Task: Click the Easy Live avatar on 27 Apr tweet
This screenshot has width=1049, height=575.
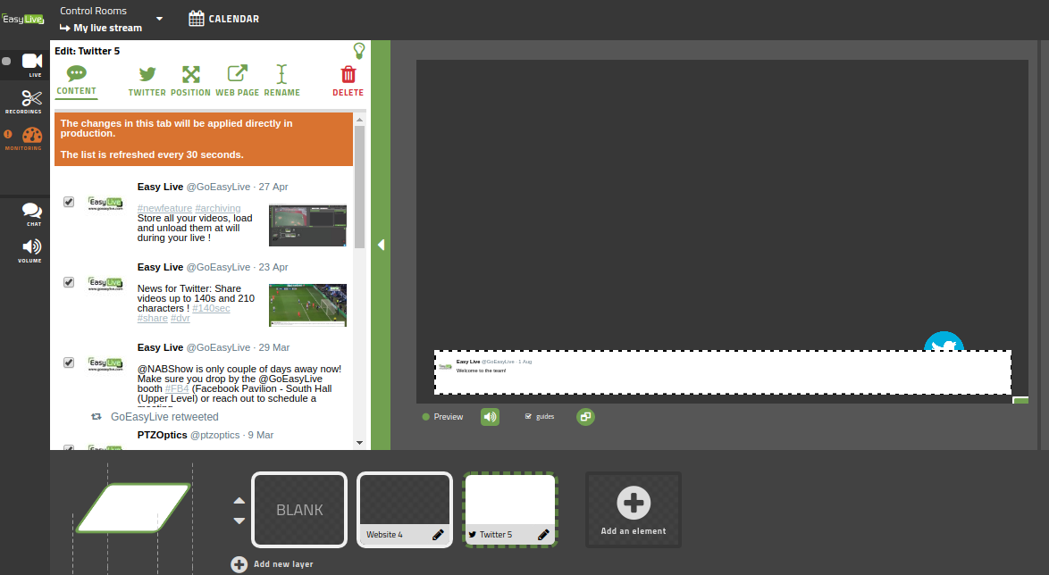Action: pos(105,204)
